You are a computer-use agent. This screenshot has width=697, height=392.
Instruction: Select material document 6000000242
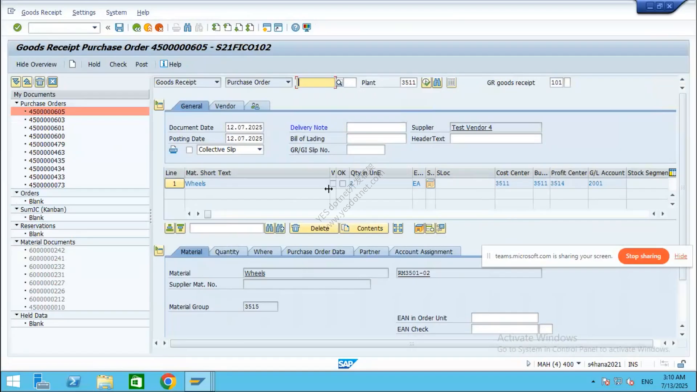(47, 250)
